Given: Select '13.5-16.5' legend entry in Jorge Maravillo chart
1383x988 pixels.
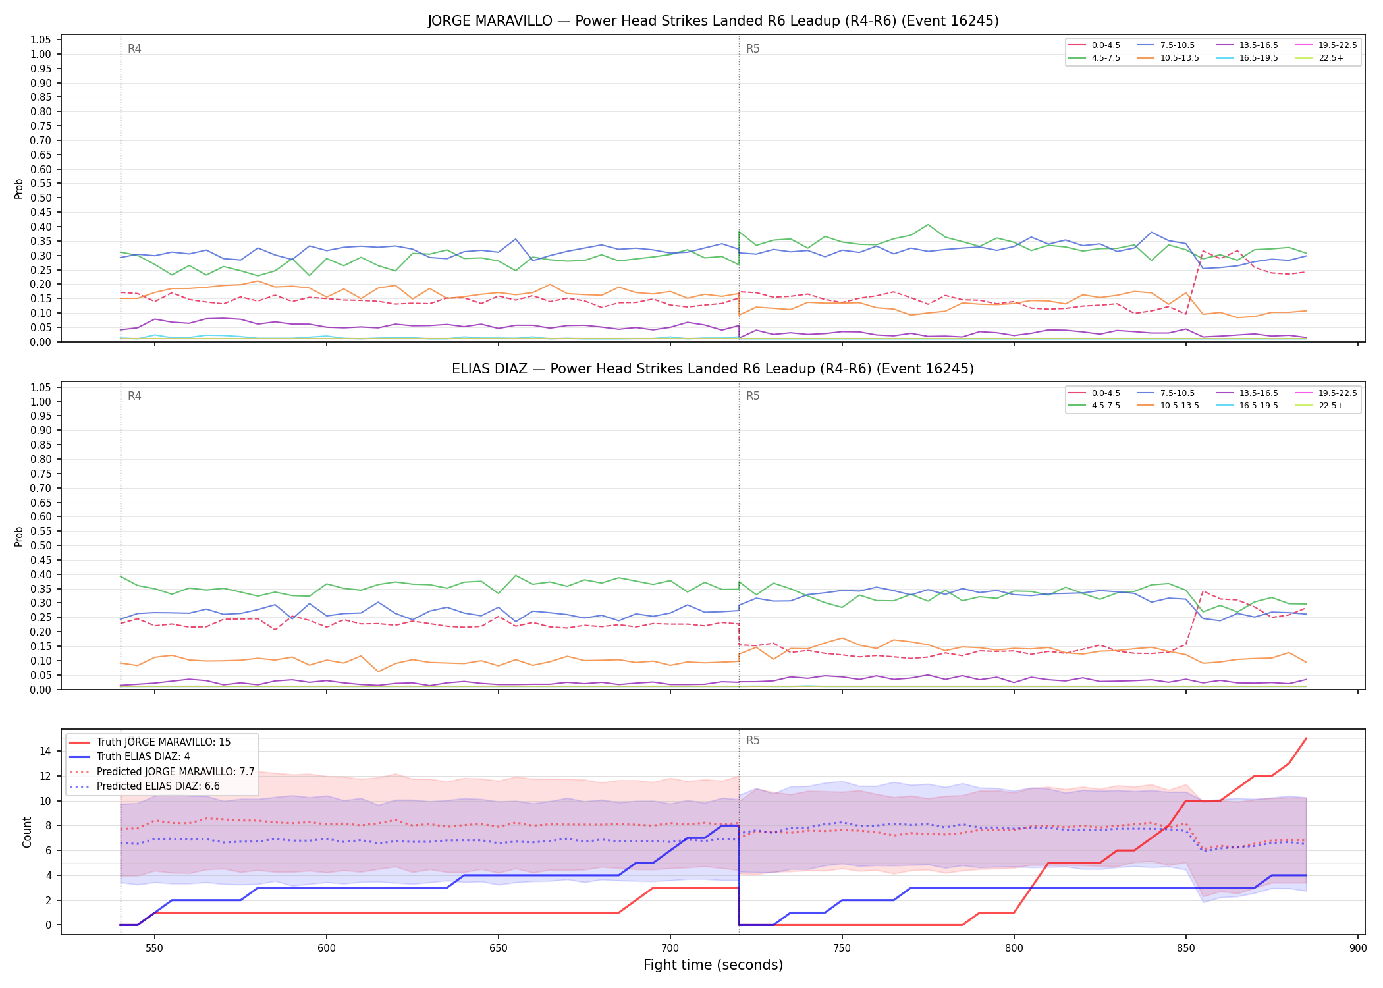Looking at the screenshot, I should 1247,45.
